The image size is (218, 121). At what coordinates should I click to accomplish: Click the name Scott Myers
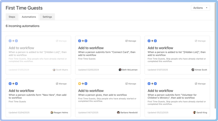pos(62,70)
